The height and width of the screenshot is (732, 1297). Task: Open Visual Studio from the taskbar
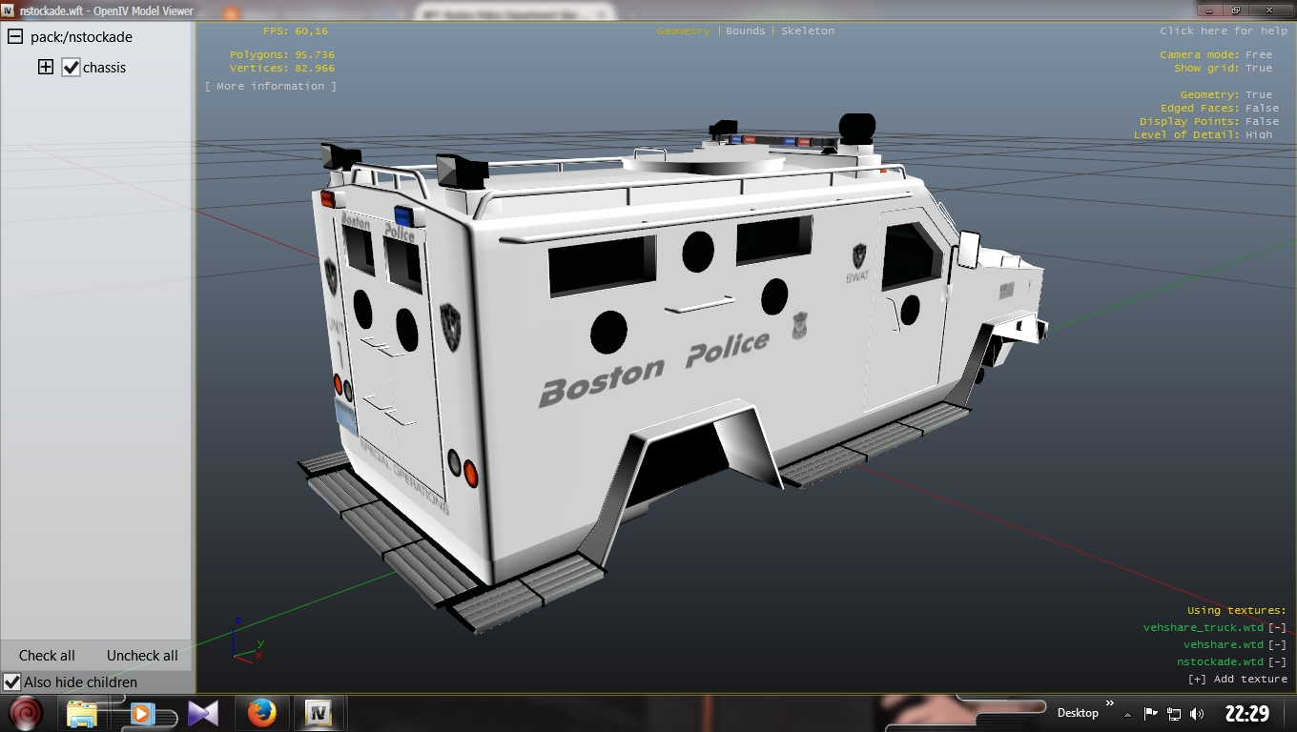click(x=202, y=712)
